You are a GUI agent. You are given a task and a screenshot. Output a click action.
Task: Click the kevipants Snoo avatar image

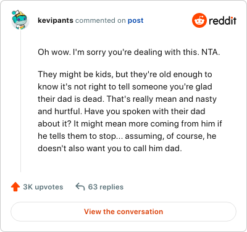(20, 20)
